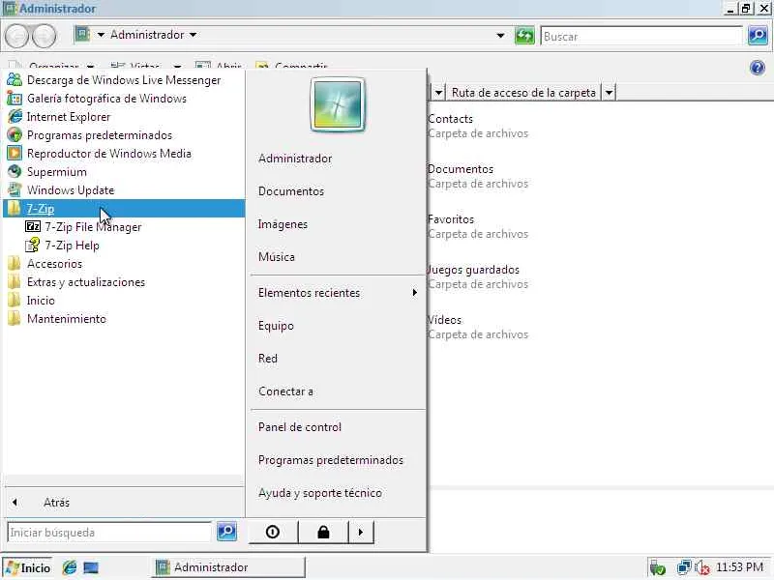This screenshot has height=580, width=774.
Task: Click the muted volume tray icon
Action: [x=702, y=568]
